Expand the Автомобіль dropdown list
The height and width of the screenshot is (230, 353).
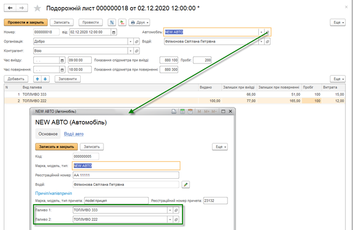point(261,32)
